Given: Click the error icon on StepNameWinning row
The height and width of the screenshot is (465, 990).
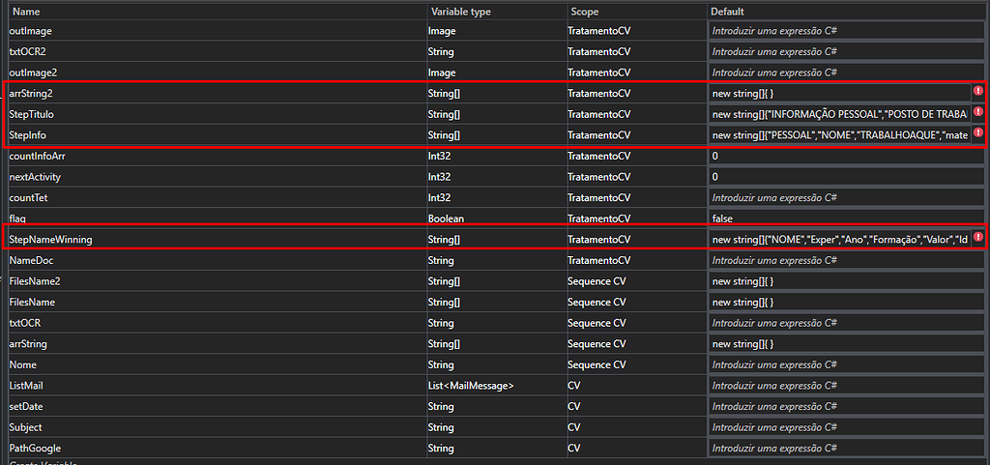Looking at the screenshot, I should (977, 237).
